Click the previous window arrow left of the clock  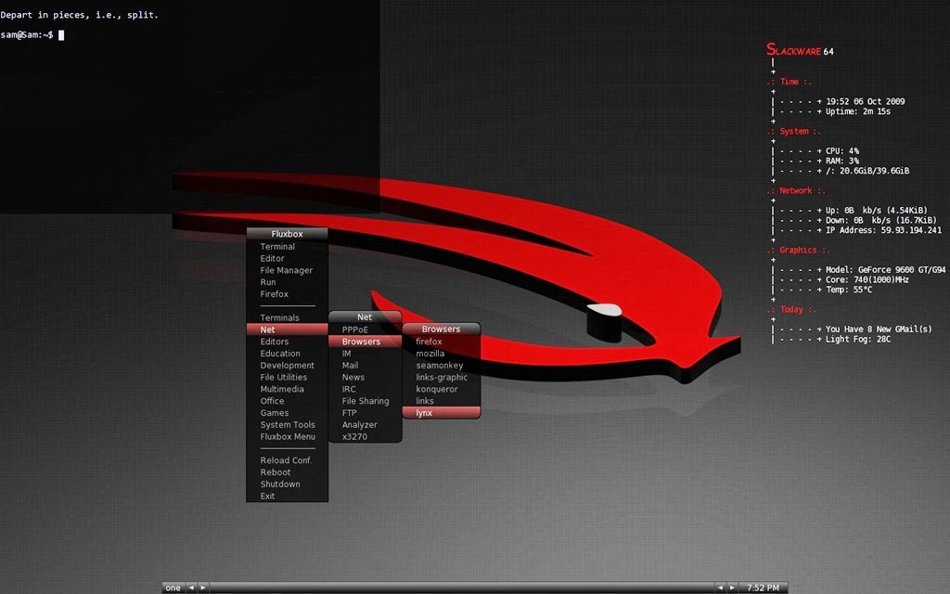coord(720,588)
